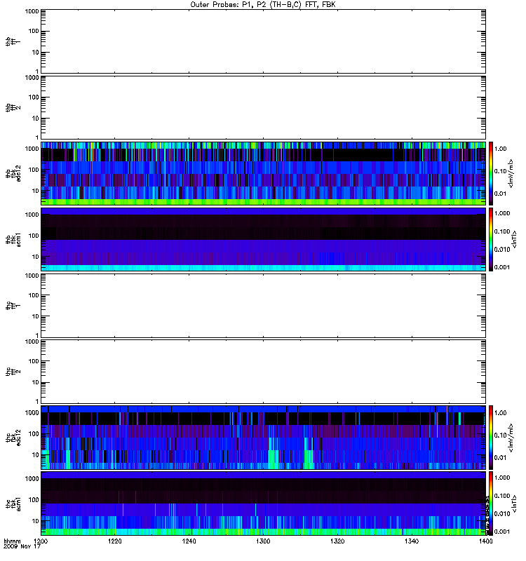Click the 1.000 tick on thb scm1 color bar

pyautogui.click(x=502, y=213)
